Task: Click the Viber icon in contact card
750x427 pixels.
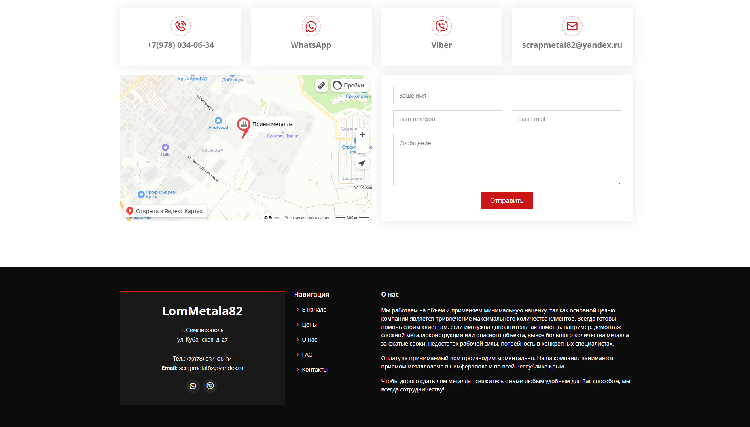Action: coord(441,26)
